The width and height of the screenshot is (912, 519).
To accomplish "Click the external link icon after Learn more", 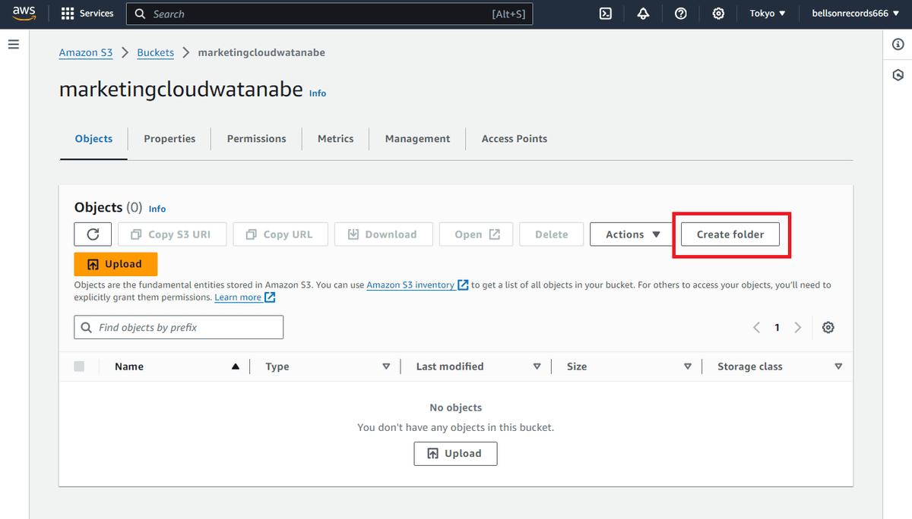I will 270,297.
